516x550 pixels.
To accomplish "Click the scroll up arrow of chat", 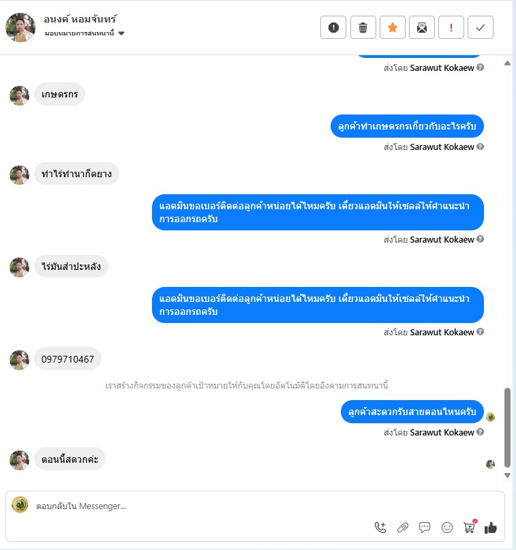I will tap(507, 63).
